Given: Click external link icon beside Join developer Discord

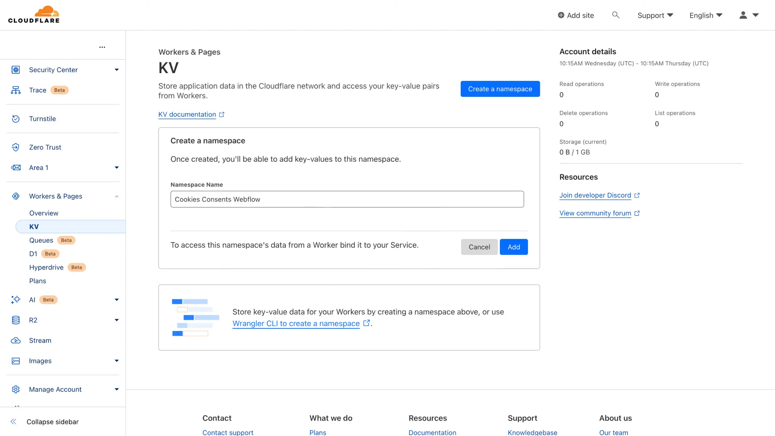Looking at the screenshot, I should click(637, 195).
